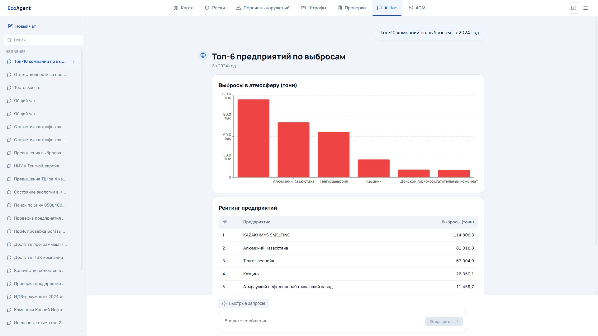Image resolution: width=598 pixels, height=336 pixels.
Task: Click the shield icon on Риски tab
Action: pos(207,8)
